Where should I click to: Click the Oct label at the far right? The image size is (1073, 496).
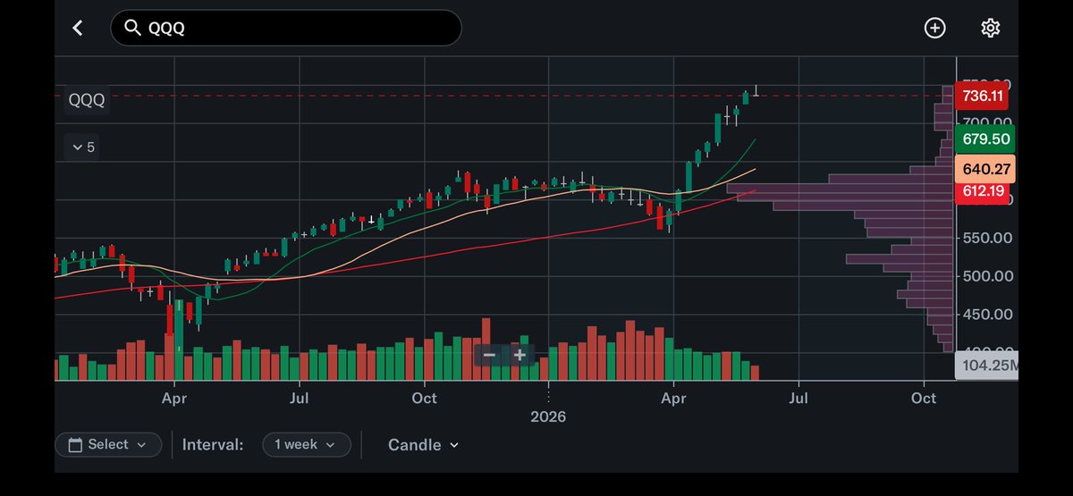[924, 398]
